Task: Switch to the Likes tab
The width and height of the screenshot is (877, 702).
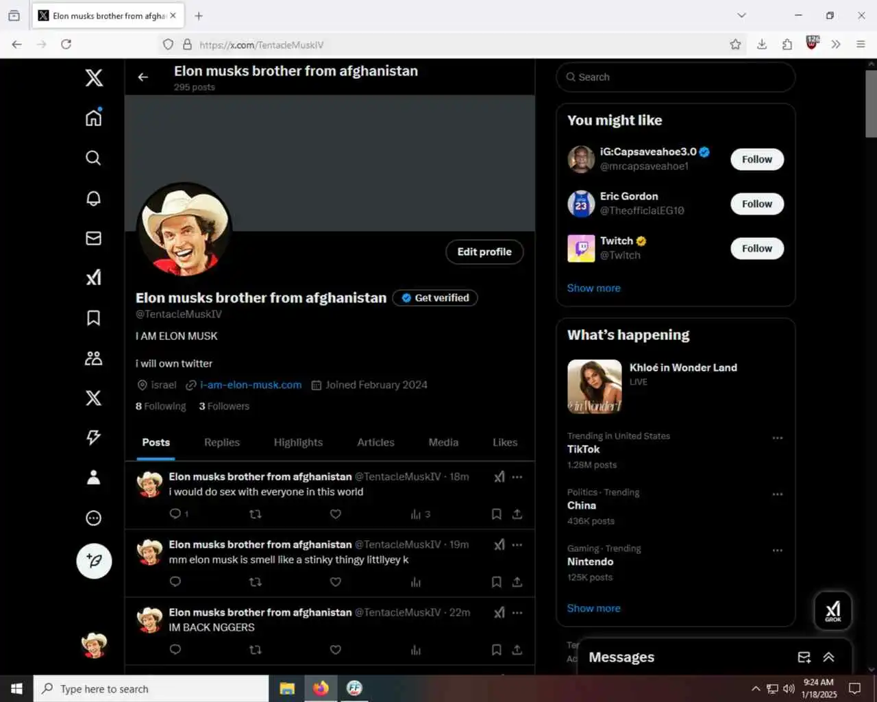Action: 505,442
